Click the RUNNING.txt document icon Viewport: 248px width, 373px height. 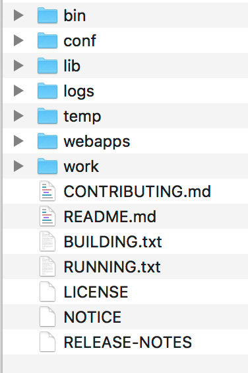click(x=47, y=267)
